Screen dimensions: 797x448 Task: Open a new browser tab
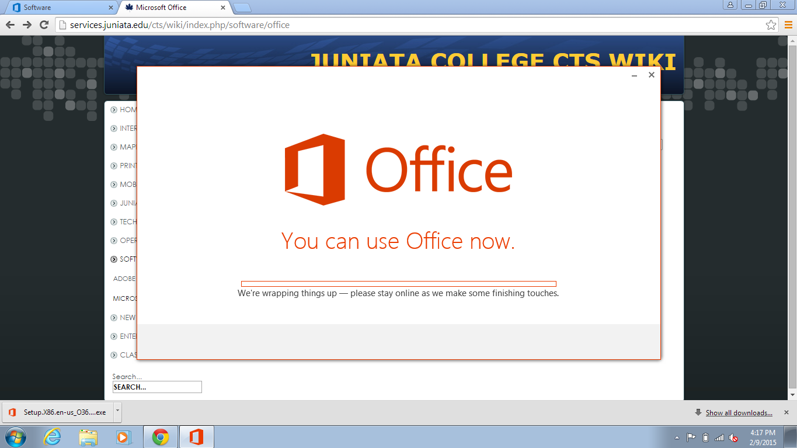coord(242,8)
